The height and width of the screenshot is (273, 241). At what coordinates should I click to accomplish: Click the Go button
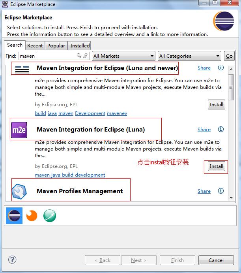click(229, 56)
